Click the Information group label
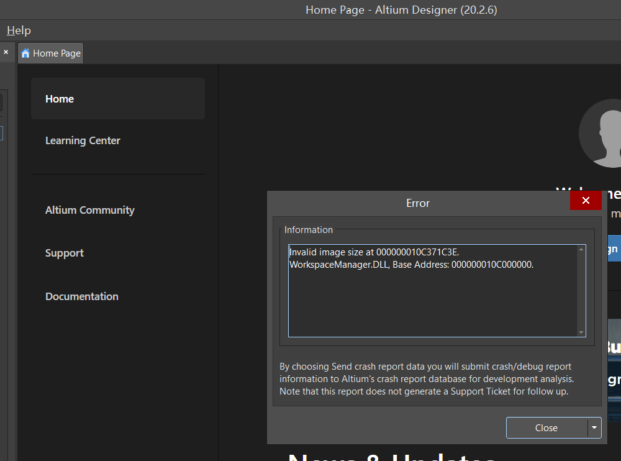The width and height of the screenshot is (621, 461). [309, 230]
